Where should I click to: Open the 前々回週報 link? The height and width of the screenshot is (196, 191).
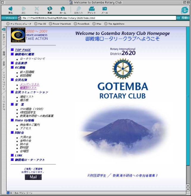pyautogui.click(x=27, y=72)
